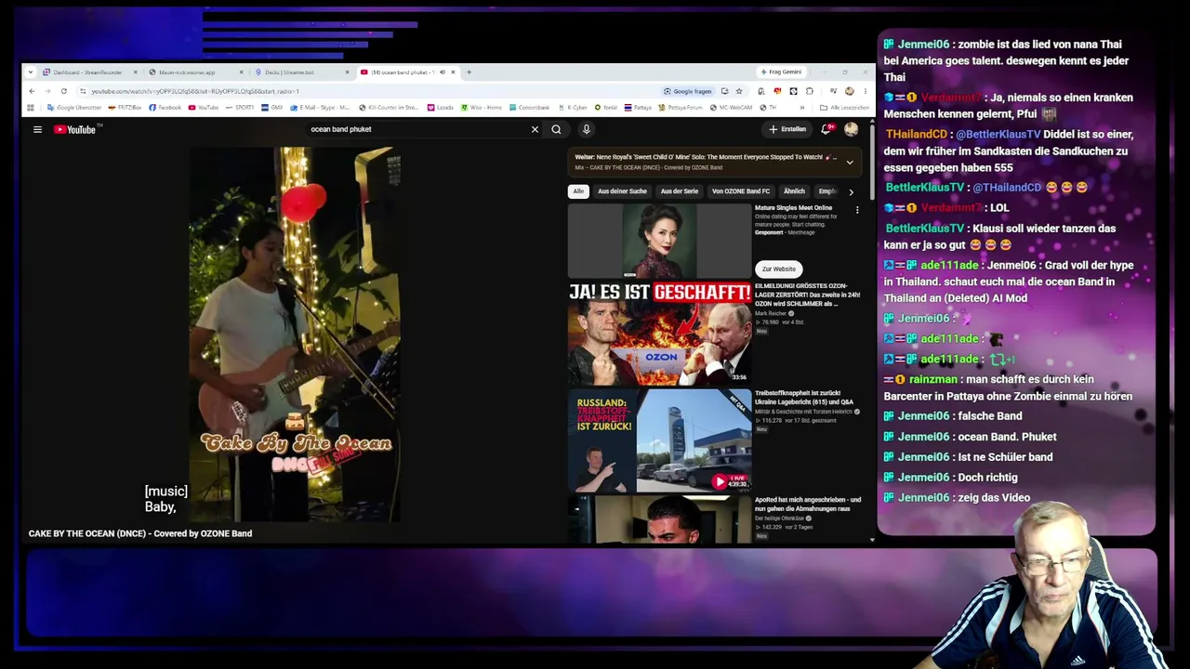
Task: Reload the YouTube page
Action: click(x=63, y=91)
